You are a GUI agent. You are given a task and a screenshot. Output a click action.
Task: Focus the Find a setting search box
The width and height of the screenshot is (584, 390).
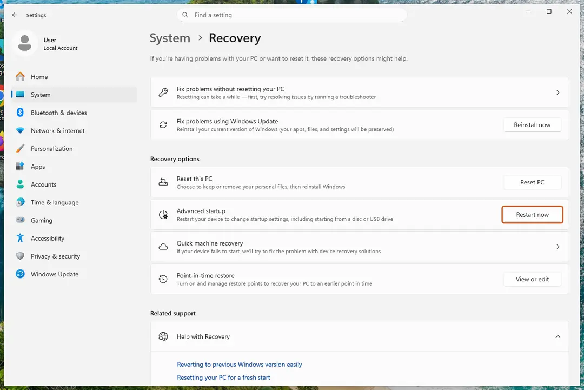coord(291,15)
